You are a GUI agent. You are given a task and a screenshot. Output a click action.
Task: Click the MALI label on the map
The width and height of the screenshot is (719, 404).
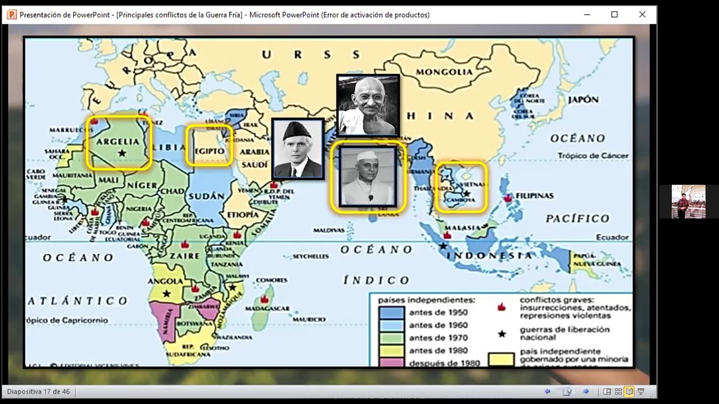[x=108, y=180]
